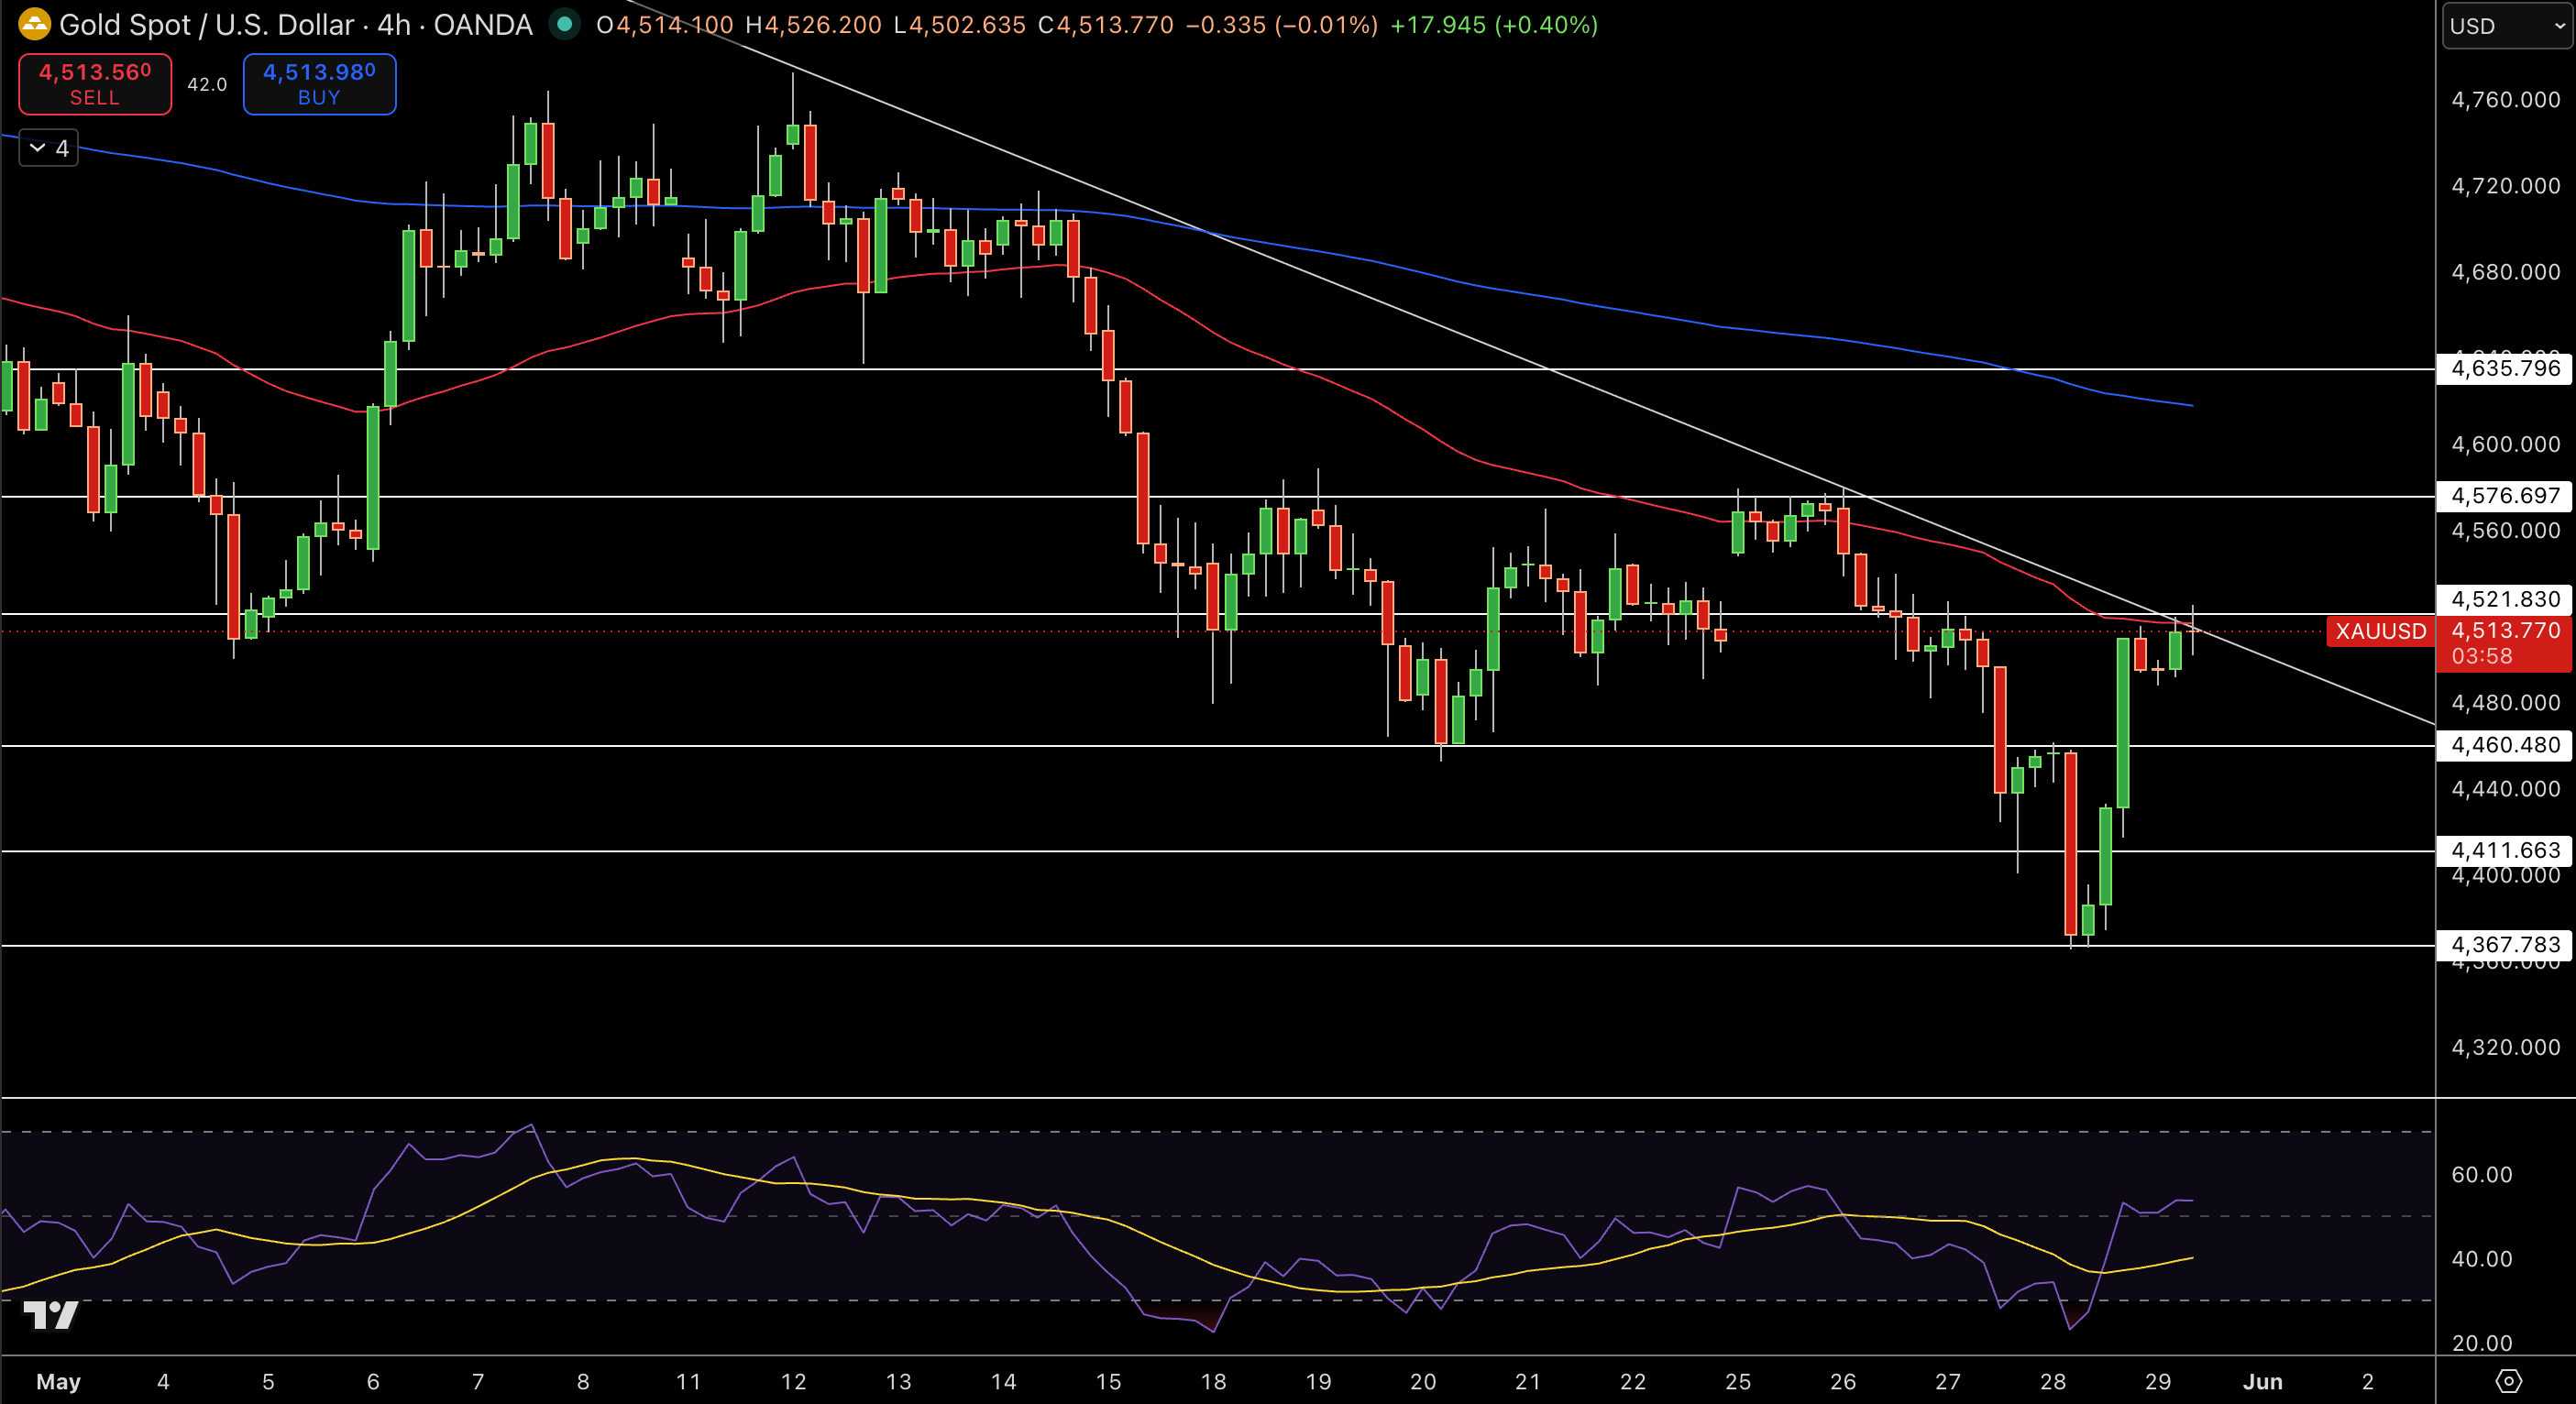The image size is (2576, 1404).
Task: Click the SELL 4,513.56 button
Action: pos(95,84)
